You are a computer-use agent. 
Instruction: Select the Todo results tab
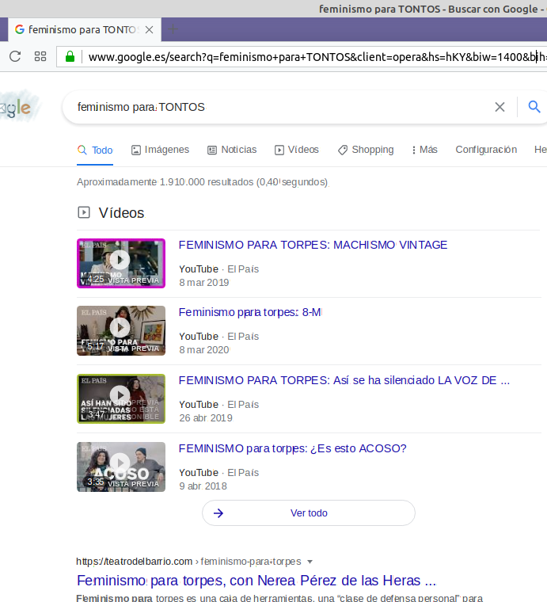pyautogui.click(x=95, y=150)
